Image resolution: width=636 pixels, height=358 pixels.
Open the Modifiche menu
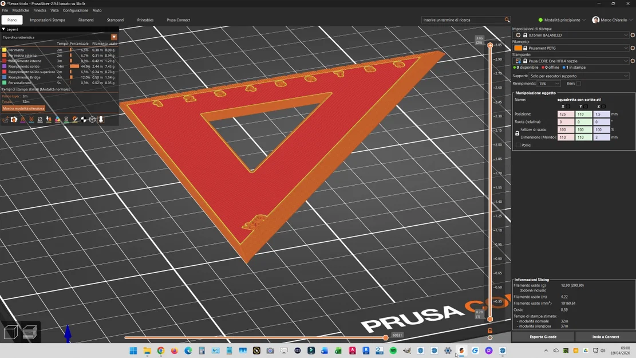click(x=21, y=10)
